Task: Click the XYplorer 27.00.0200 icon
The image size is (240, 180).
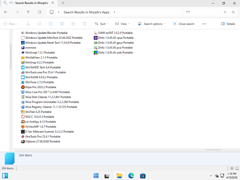Action: pos(23,142)
